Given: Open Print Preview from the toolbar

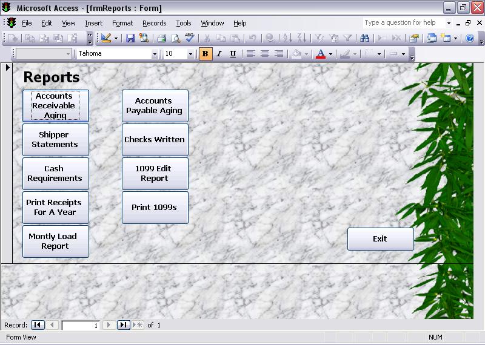Looking at the screenshot, I should (x=175, y=38).
